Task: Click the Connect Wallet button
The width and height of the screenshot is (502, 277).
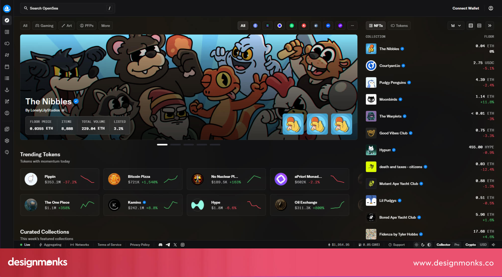Action: (466, 8)
